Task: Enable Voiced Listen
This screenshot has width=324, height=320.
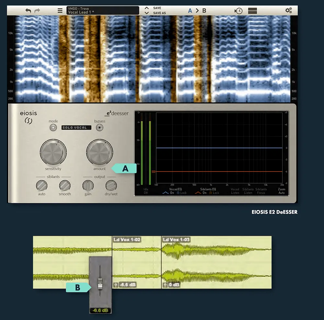Action: [x=235, y=191]
